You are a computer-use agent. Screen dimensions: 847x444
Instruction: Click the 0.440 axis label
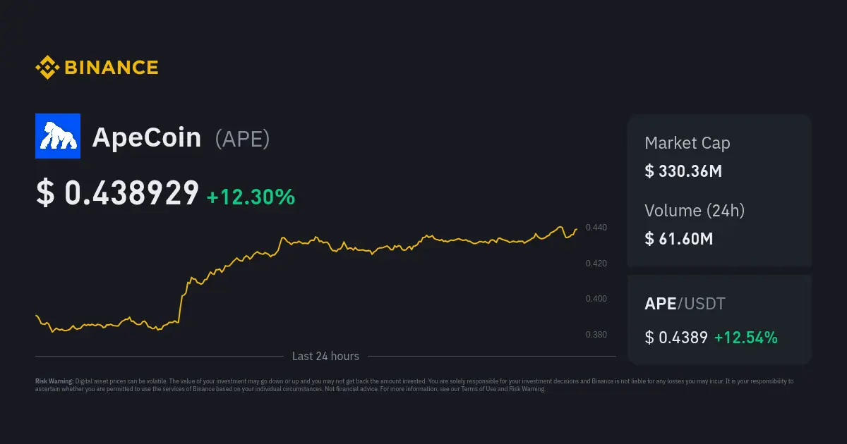tap(596, 228)
